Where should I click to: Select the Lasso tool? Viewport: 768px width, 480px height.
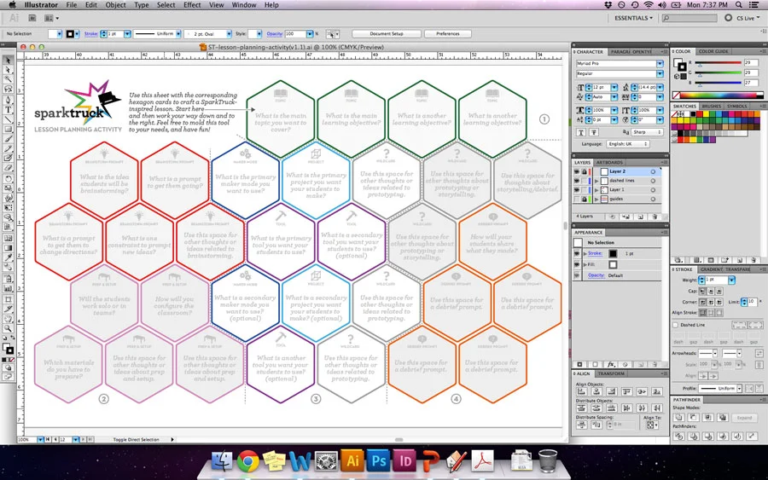8,90
